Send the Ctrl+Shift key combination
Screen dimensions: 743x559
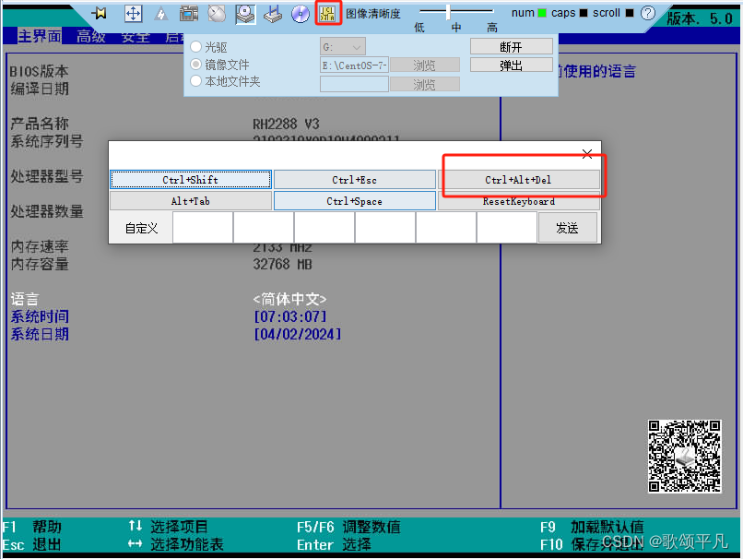pos(191,180)
